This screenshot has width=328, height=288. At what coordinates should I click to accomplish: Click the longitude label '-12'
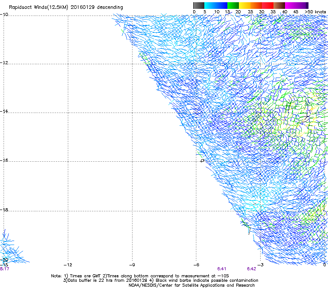click(x=68, y=265)
